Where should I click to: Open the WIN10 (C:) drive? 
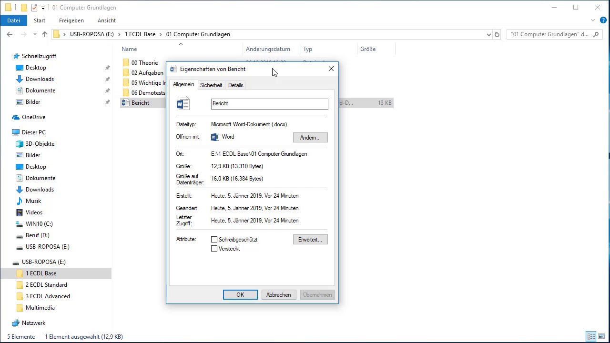point(39,224)
